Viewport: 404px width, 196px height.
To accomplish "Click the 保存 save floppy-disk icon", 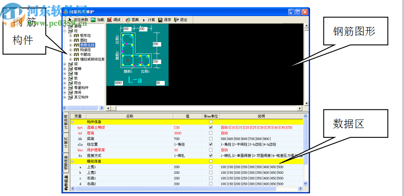I will pyautogui.click(x=160, y=20).
